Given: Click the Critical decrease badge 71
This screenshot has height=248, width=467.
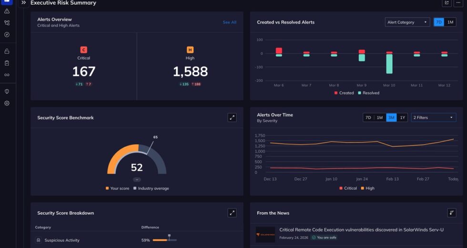Looking at the screenshot, I should 79,84.
